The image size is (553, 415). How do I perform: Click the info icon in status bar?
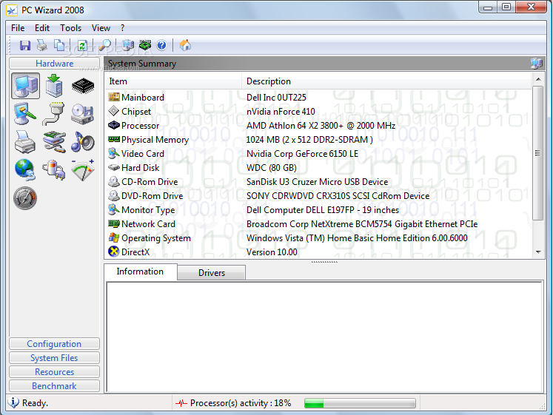(13, 402)
